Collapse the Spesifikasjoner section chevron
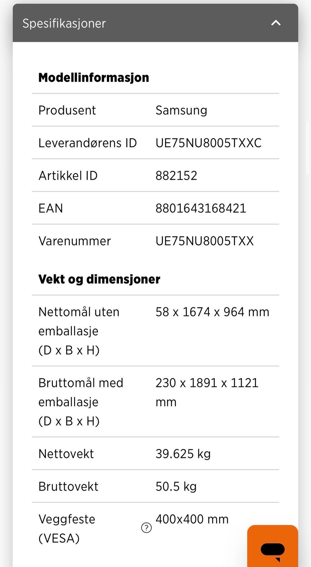 tap(276, 23)
